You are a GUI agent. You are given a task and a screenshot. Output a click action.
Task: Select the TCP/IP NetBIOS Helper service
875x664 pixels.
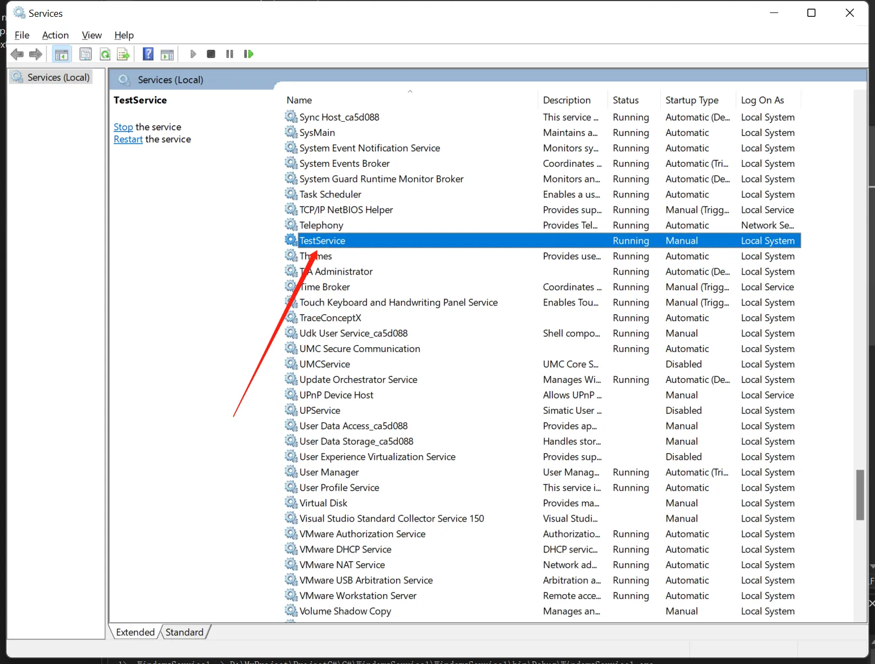(542, 210)
